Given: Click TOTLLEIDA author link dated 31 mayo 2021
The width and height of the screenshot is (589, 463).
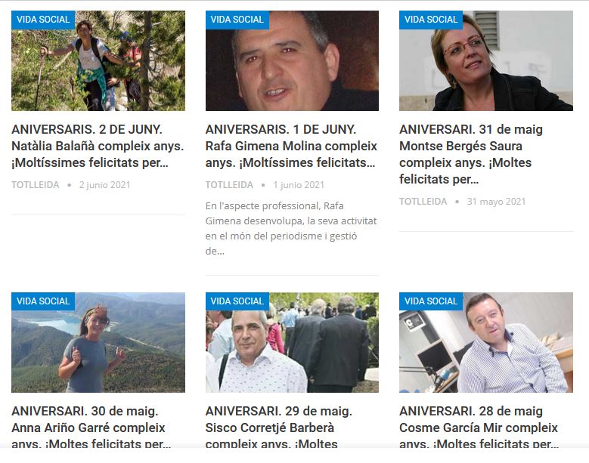Looking at the screenshot, I should [423, 202].
